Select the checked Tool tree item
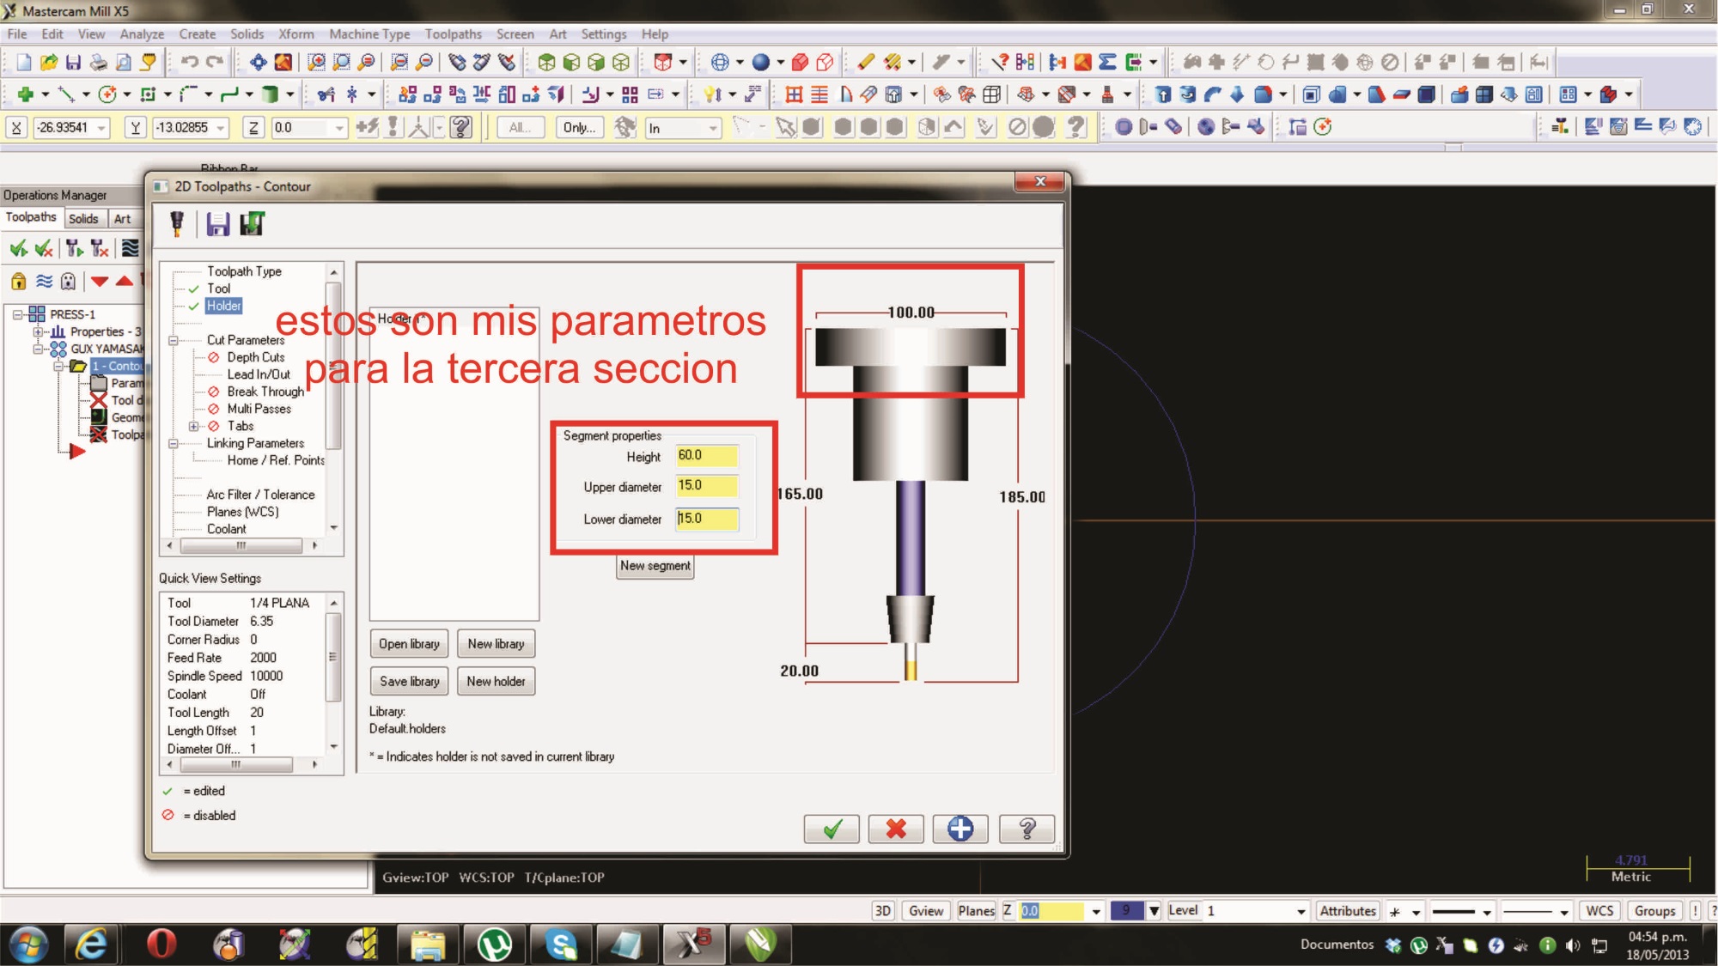 click(218, 289)
